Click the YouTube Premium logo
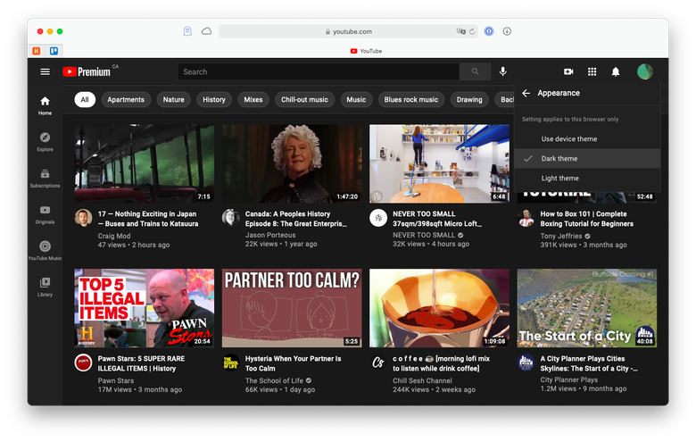The image size is (696, 442). [x=87, y=71]
